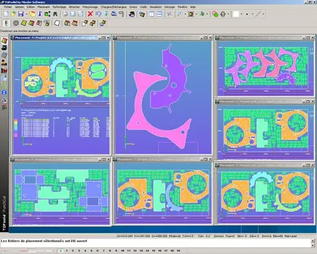The height and width of the screenshot is (254, 317).
Task: Open the Fenêtre menu
Action: (183, 7)
